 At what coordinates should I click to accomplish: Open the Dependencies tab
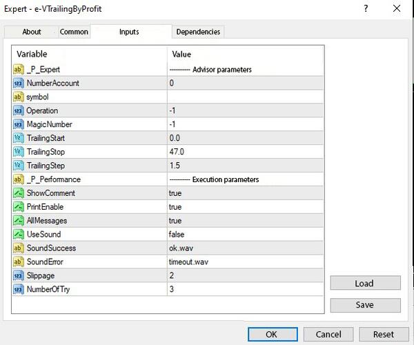198,32
